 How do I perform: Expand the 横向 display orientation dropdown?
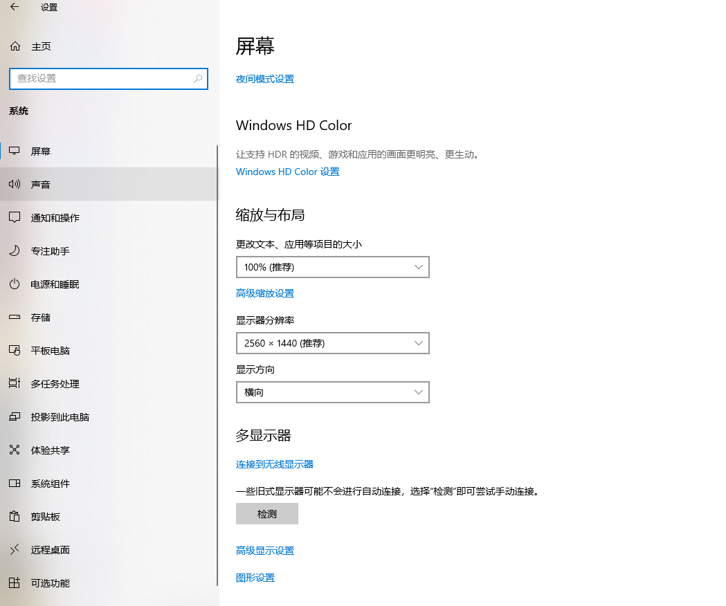pyautogui.click(x=333, y=392)
